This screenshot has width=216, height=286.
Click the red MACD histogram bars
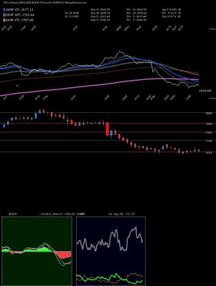point(63,255)
